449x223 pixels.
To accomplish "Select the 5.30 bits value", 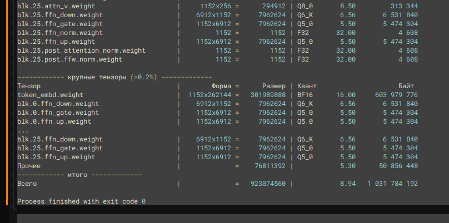I will pos(348,166).
